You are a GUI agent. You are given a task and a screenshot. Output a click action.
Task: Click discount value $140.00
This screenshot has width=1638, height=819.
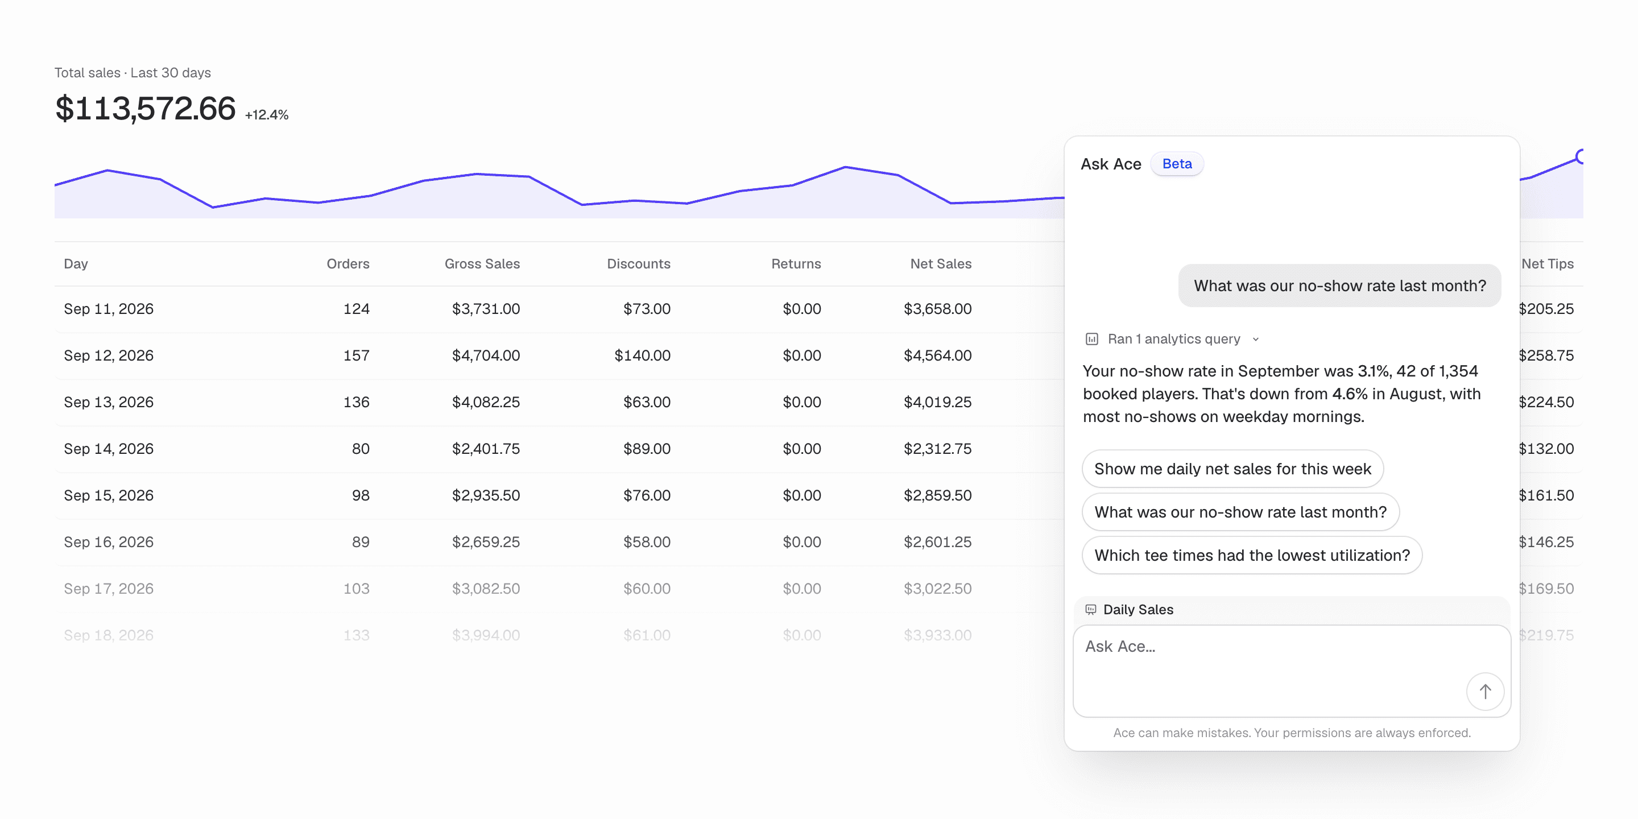642,355
